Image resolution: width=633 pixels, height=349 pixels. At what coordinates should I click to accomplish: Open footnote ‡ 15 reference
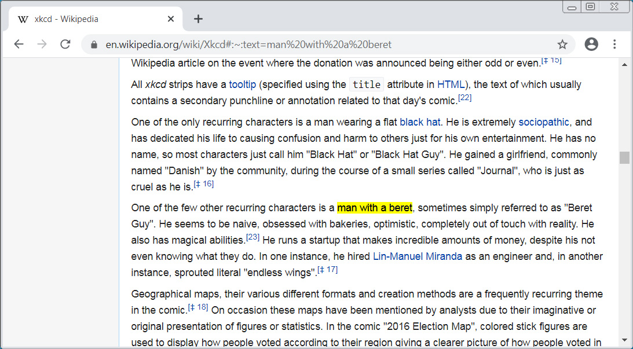551,60
